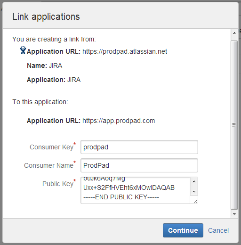Viewport: 241px width, 245px height.
Task: Click the dialog scrollbar up arrow
Action: (x=234, y=33)
